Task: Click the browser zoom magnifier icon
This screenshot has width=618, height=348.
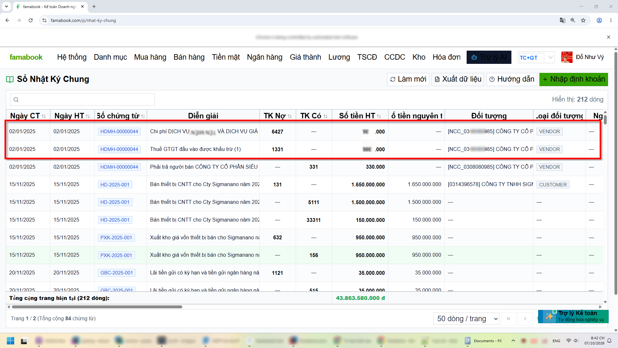Action: pos(573,20)
